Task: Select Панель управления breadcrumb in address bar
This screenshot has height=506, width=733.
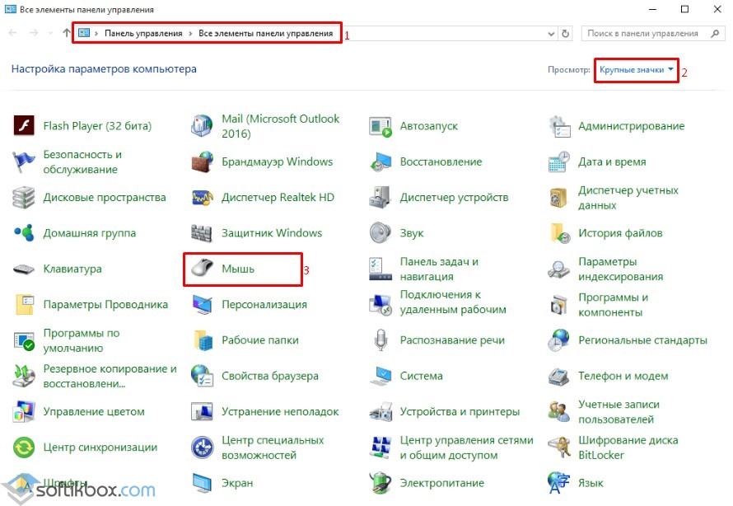Action: 142,34
